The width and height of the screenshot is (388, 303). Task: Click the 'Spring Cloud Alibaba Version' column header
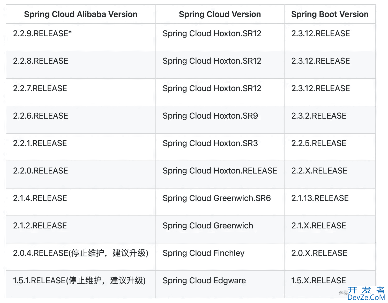tap(81, 14)
